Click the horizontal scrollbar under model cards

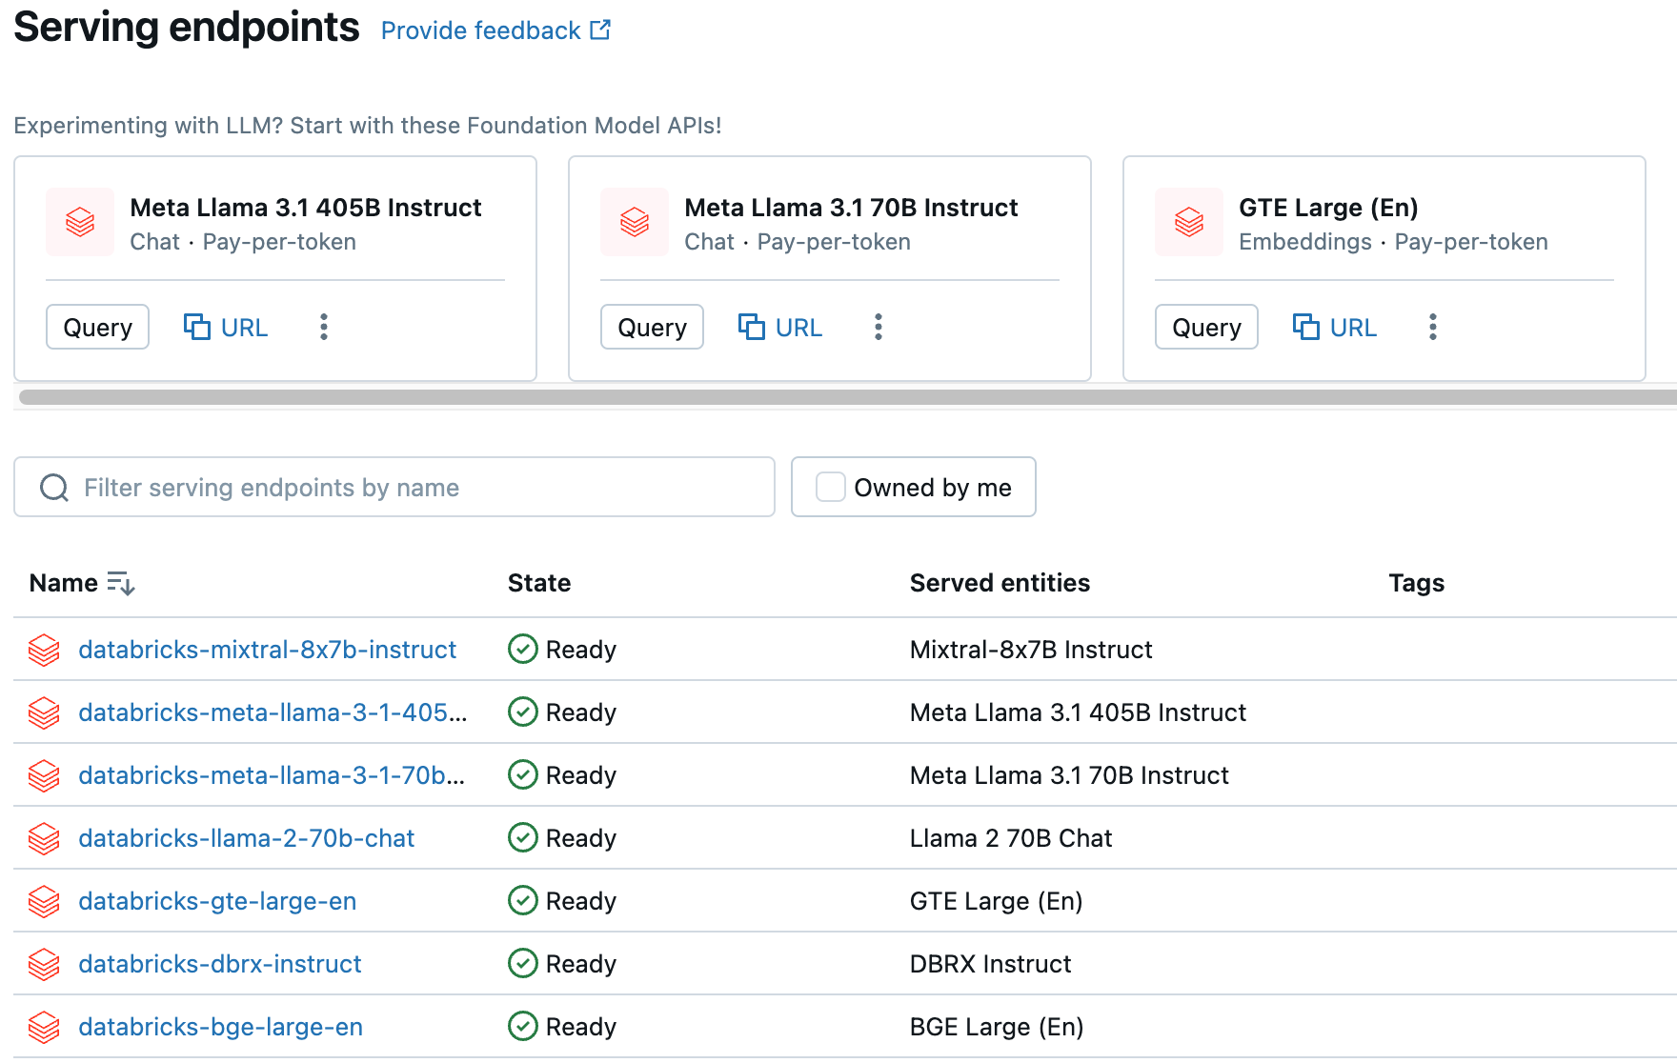click(847, 397)
